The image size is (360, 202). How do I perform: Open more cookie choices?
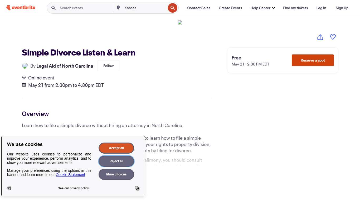click(116, 174)
